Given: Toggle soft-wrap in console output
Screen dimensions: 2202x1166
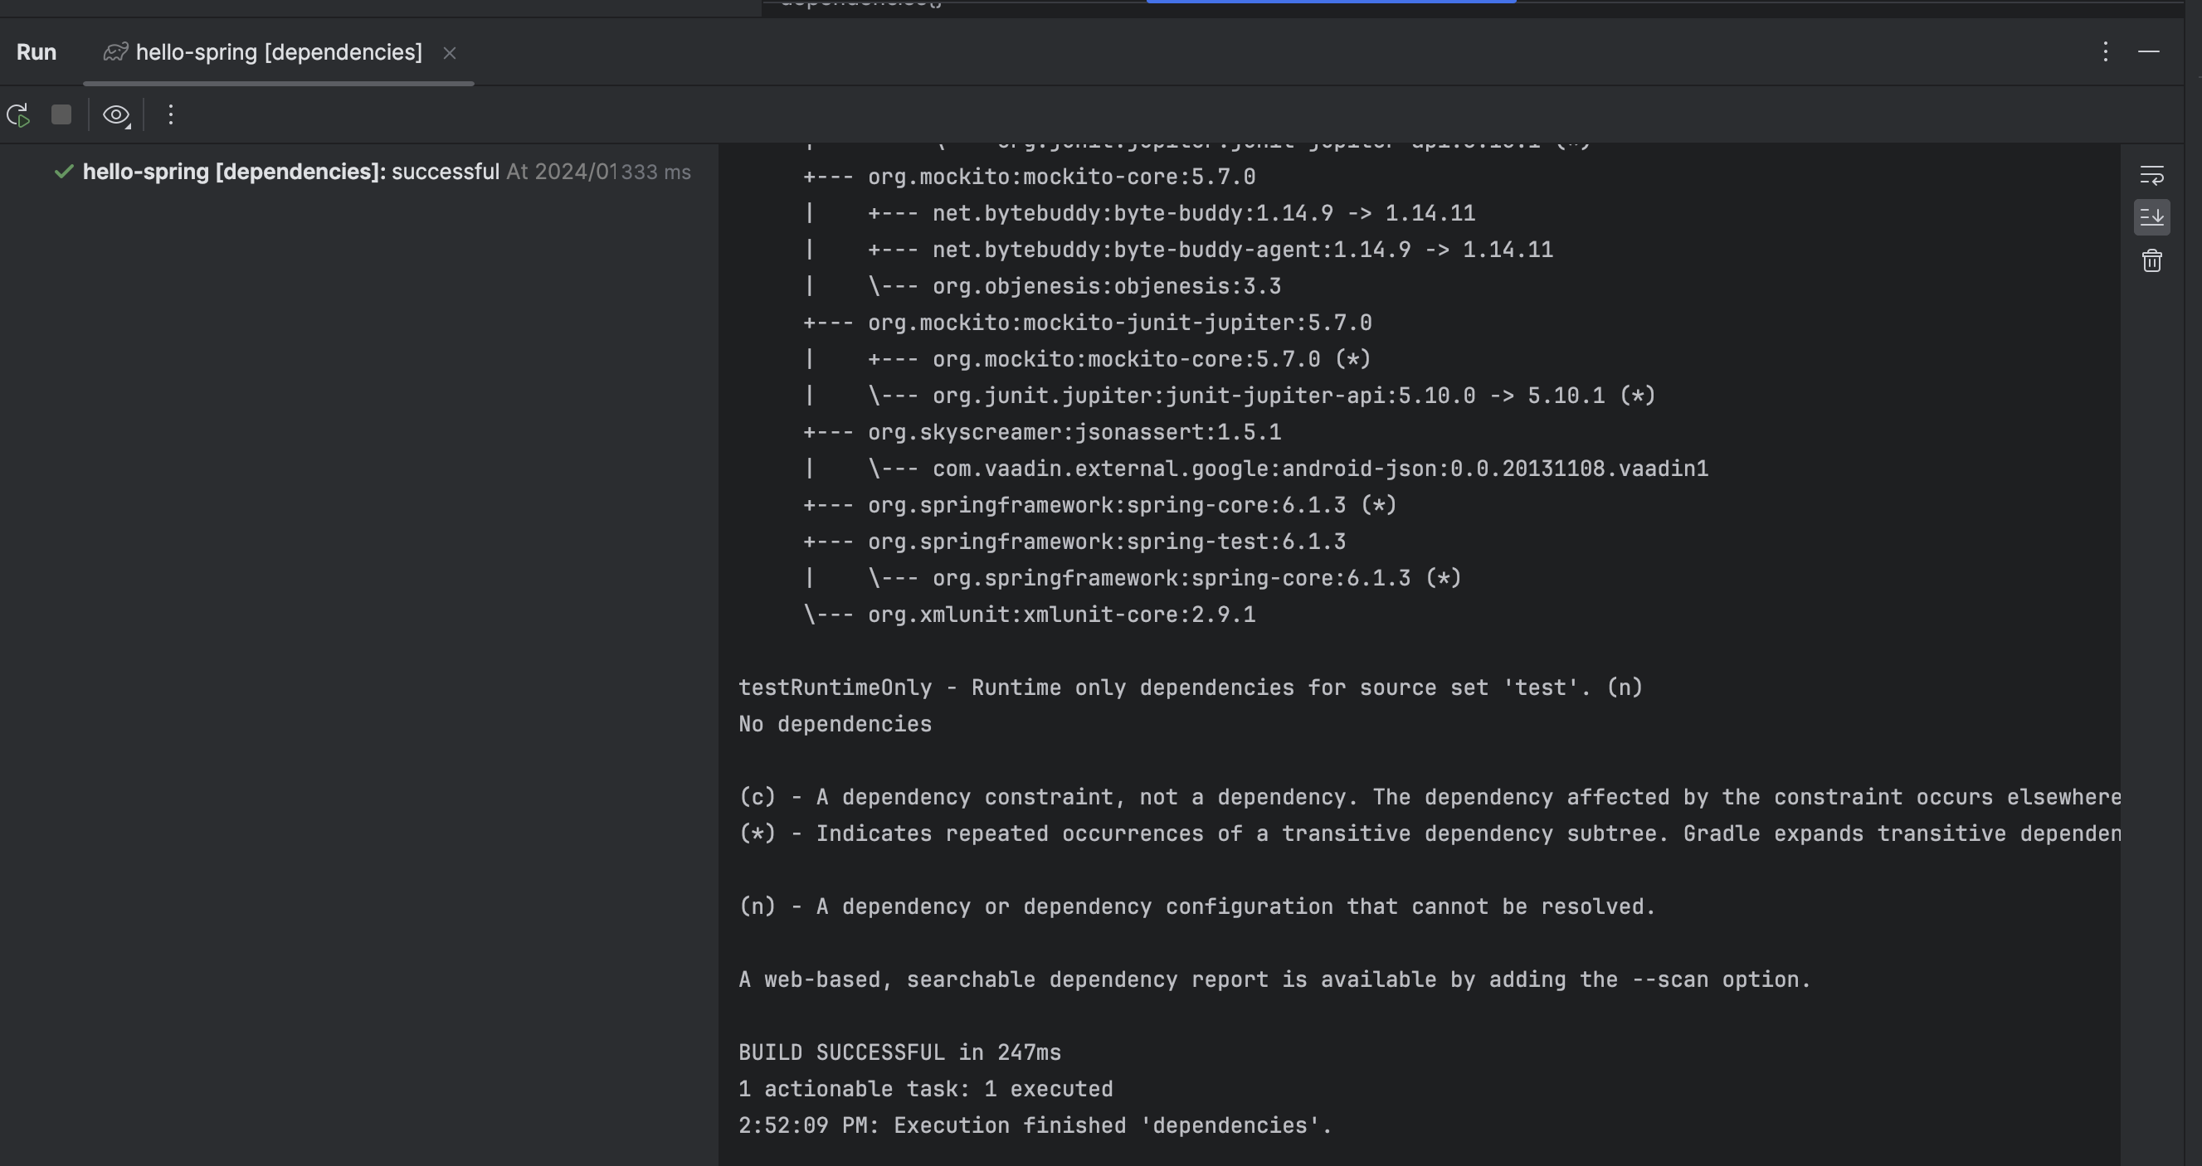Looking at the screenshot, I should click(x=2151, y=175).
